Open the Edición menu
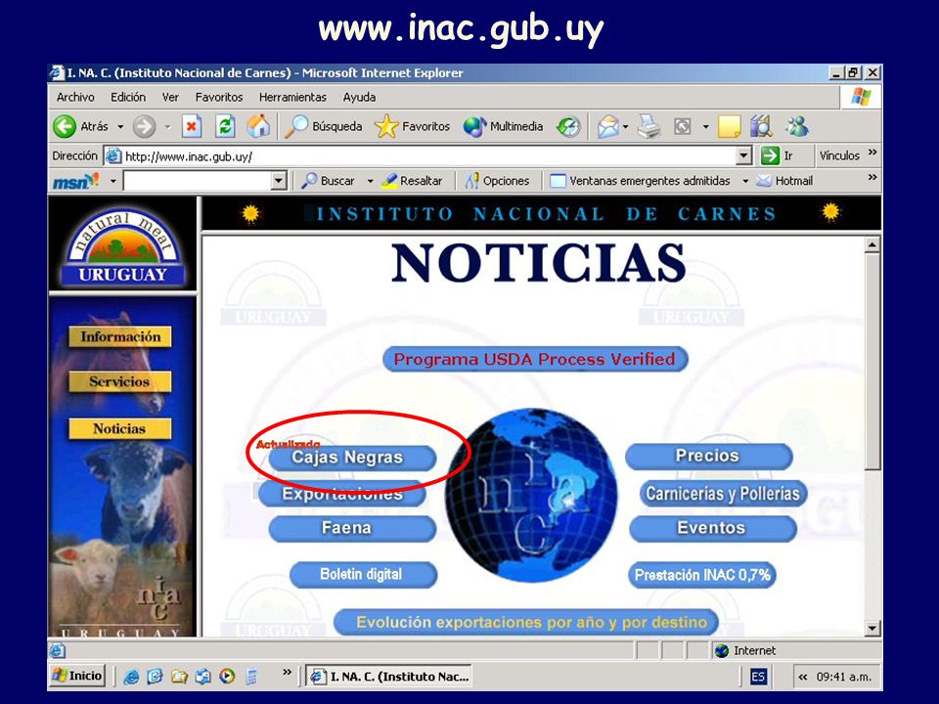The image size is (939, 704). (128, 97)
